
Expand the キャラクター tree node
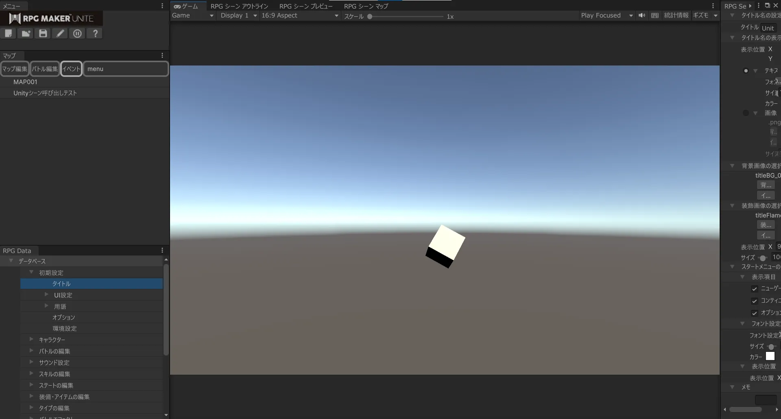(x=31, y=339)
